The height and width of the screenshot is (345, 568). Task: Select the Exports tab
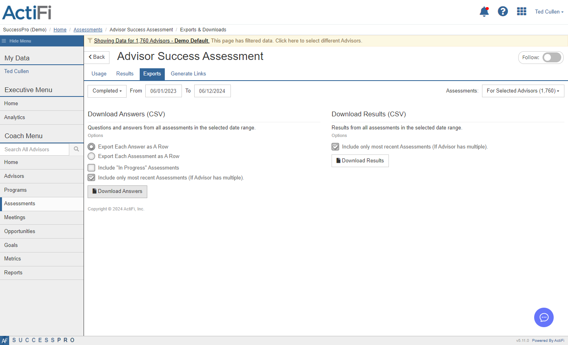point(152,74)
